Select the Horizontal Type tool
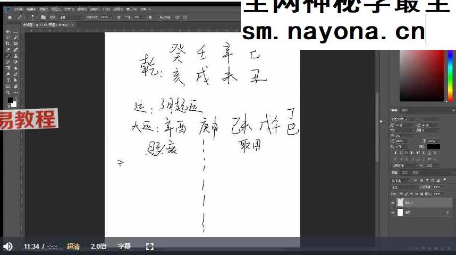This screenshot has height=255, width=456. tap(8, 80)
